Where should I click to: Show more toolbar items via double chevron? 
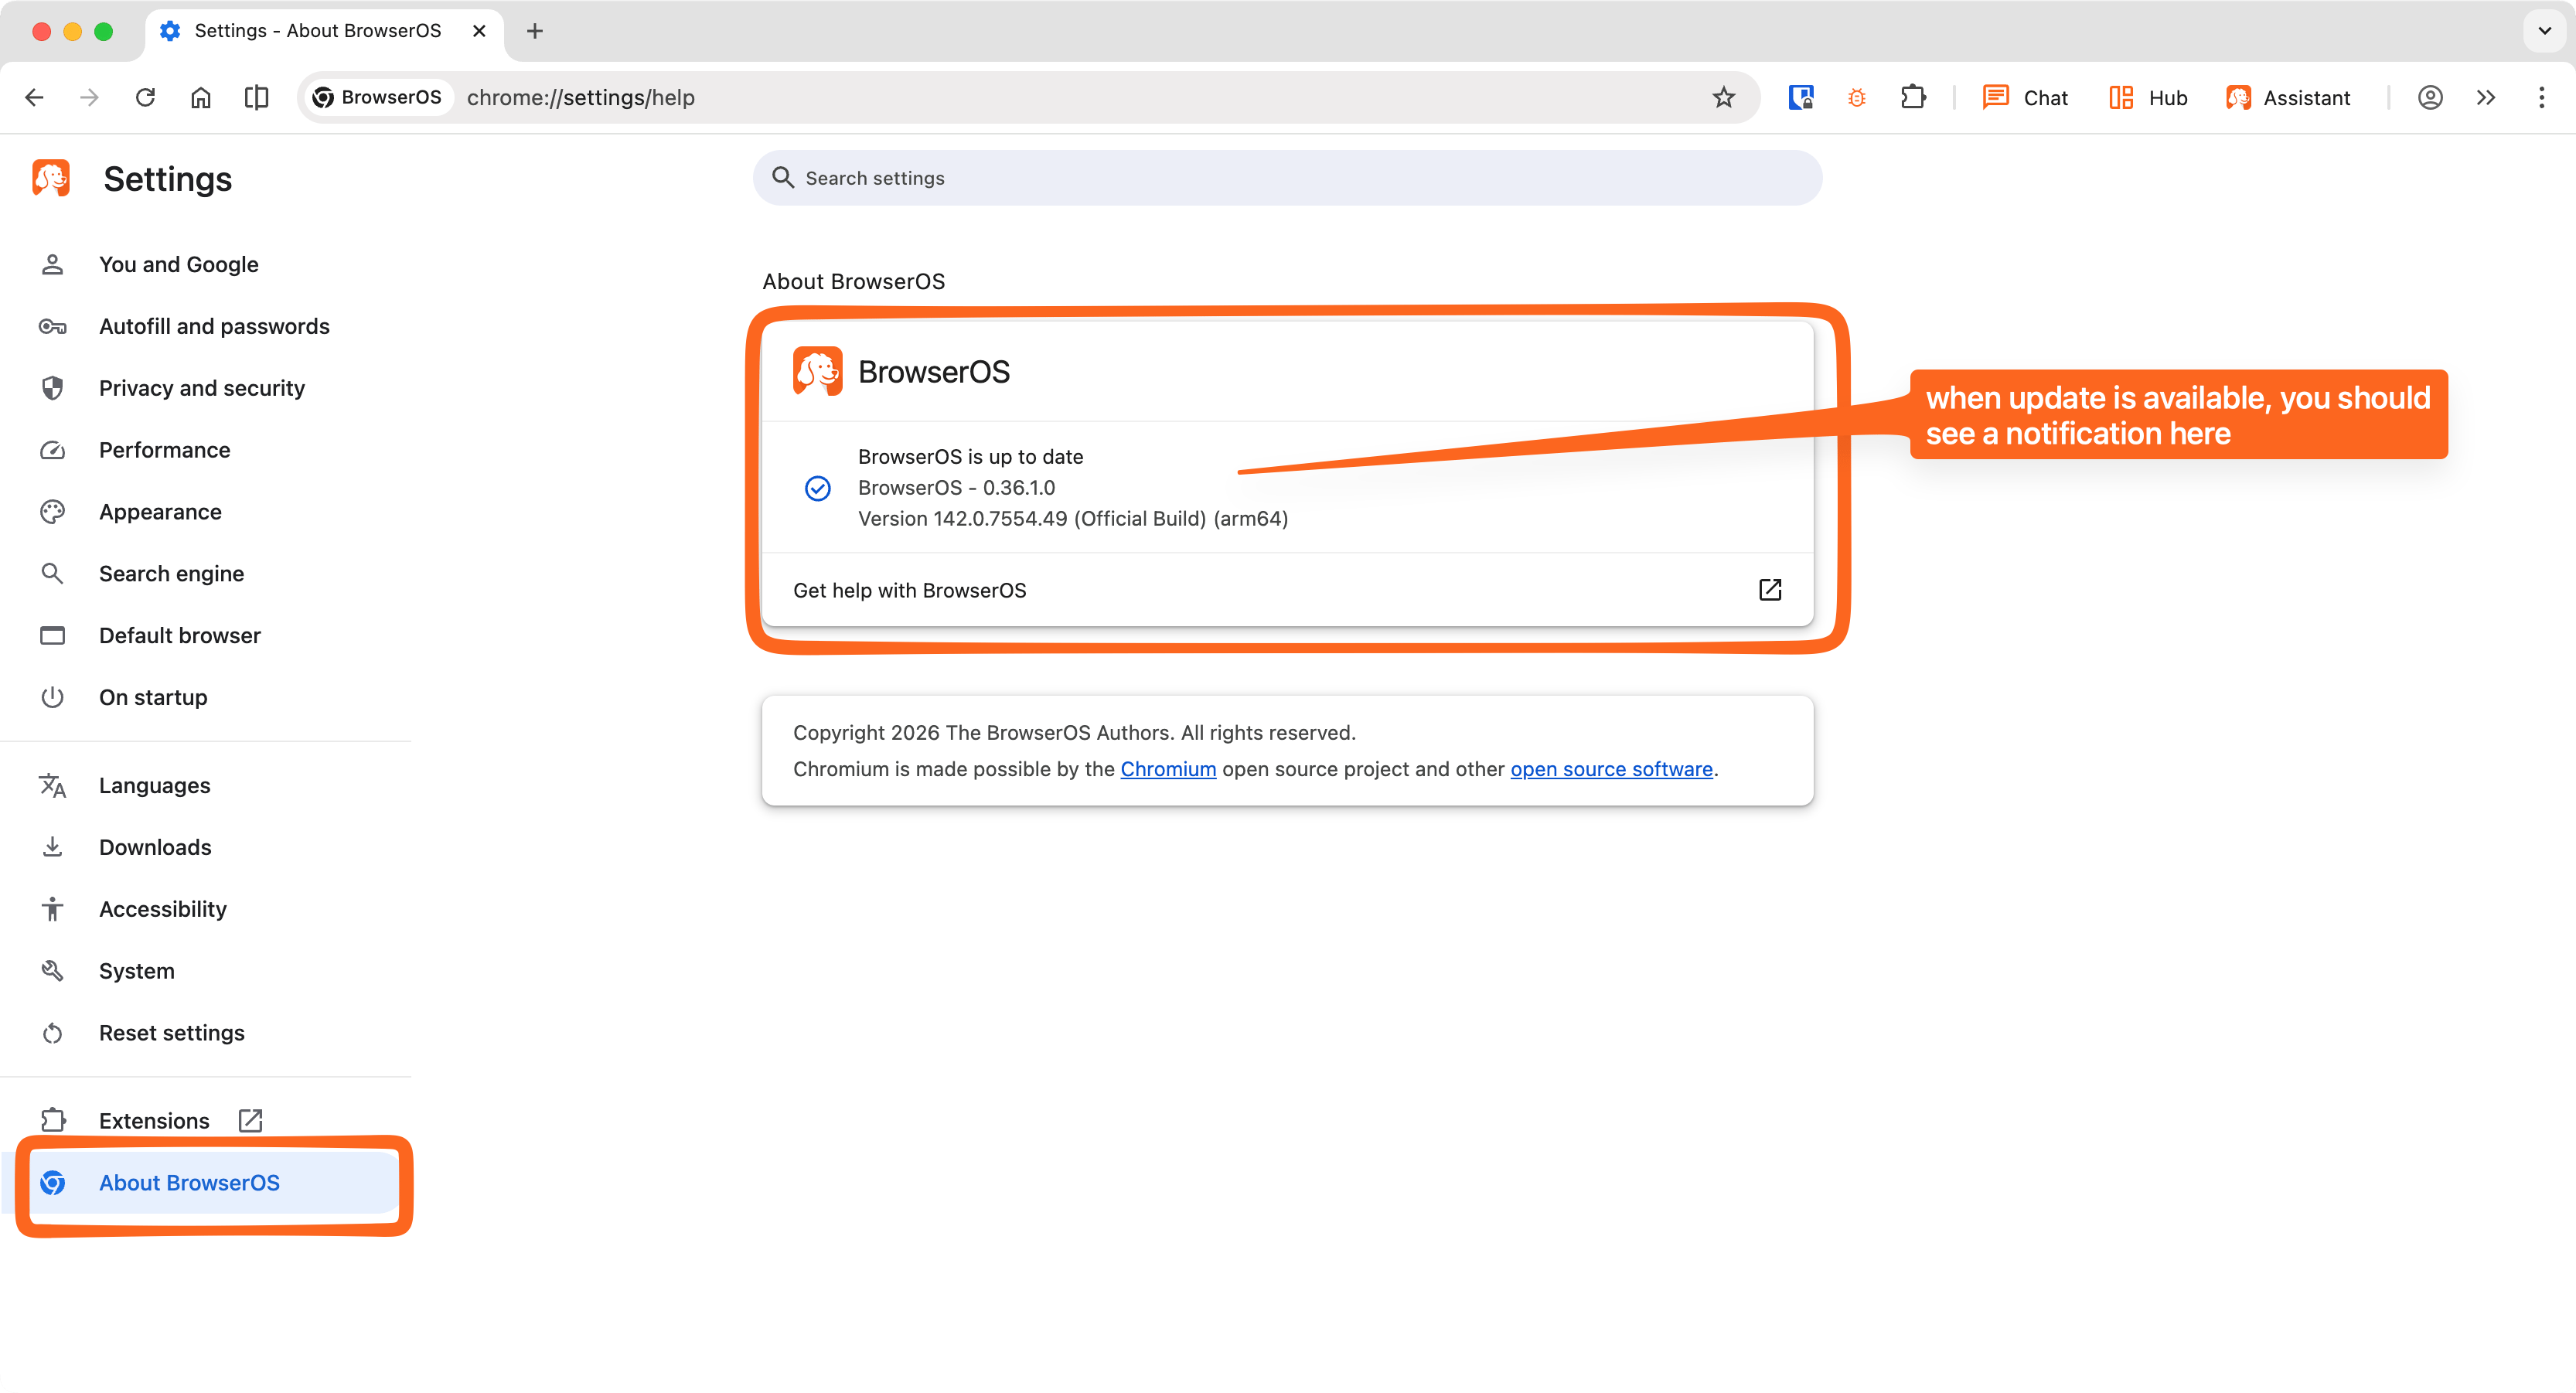pyautogui.click(x=2486, y=97)
